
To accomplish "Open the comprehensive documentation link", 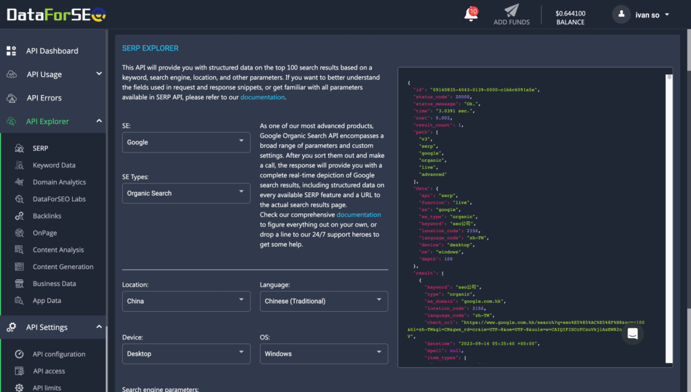I will (x=358, y=215).
